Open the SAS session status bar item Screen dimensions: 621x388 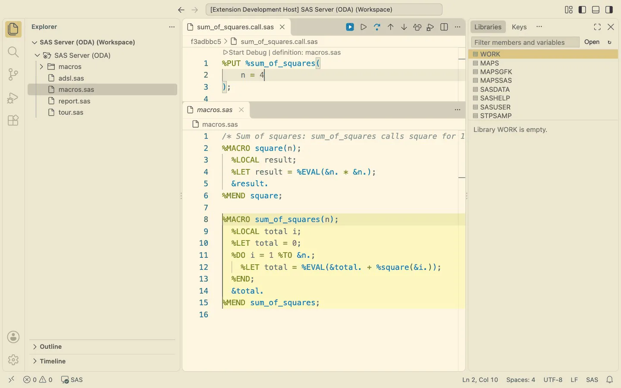72,380
